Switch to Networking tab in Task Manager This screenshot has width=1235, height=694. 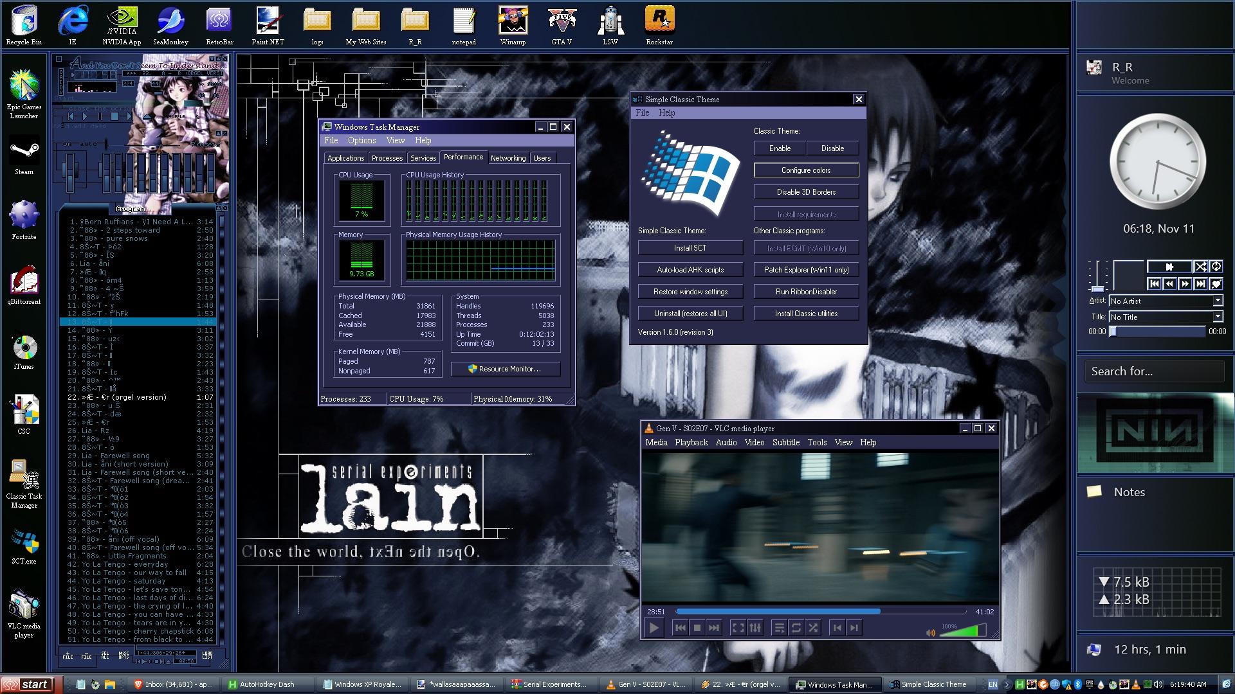[508, 158]
